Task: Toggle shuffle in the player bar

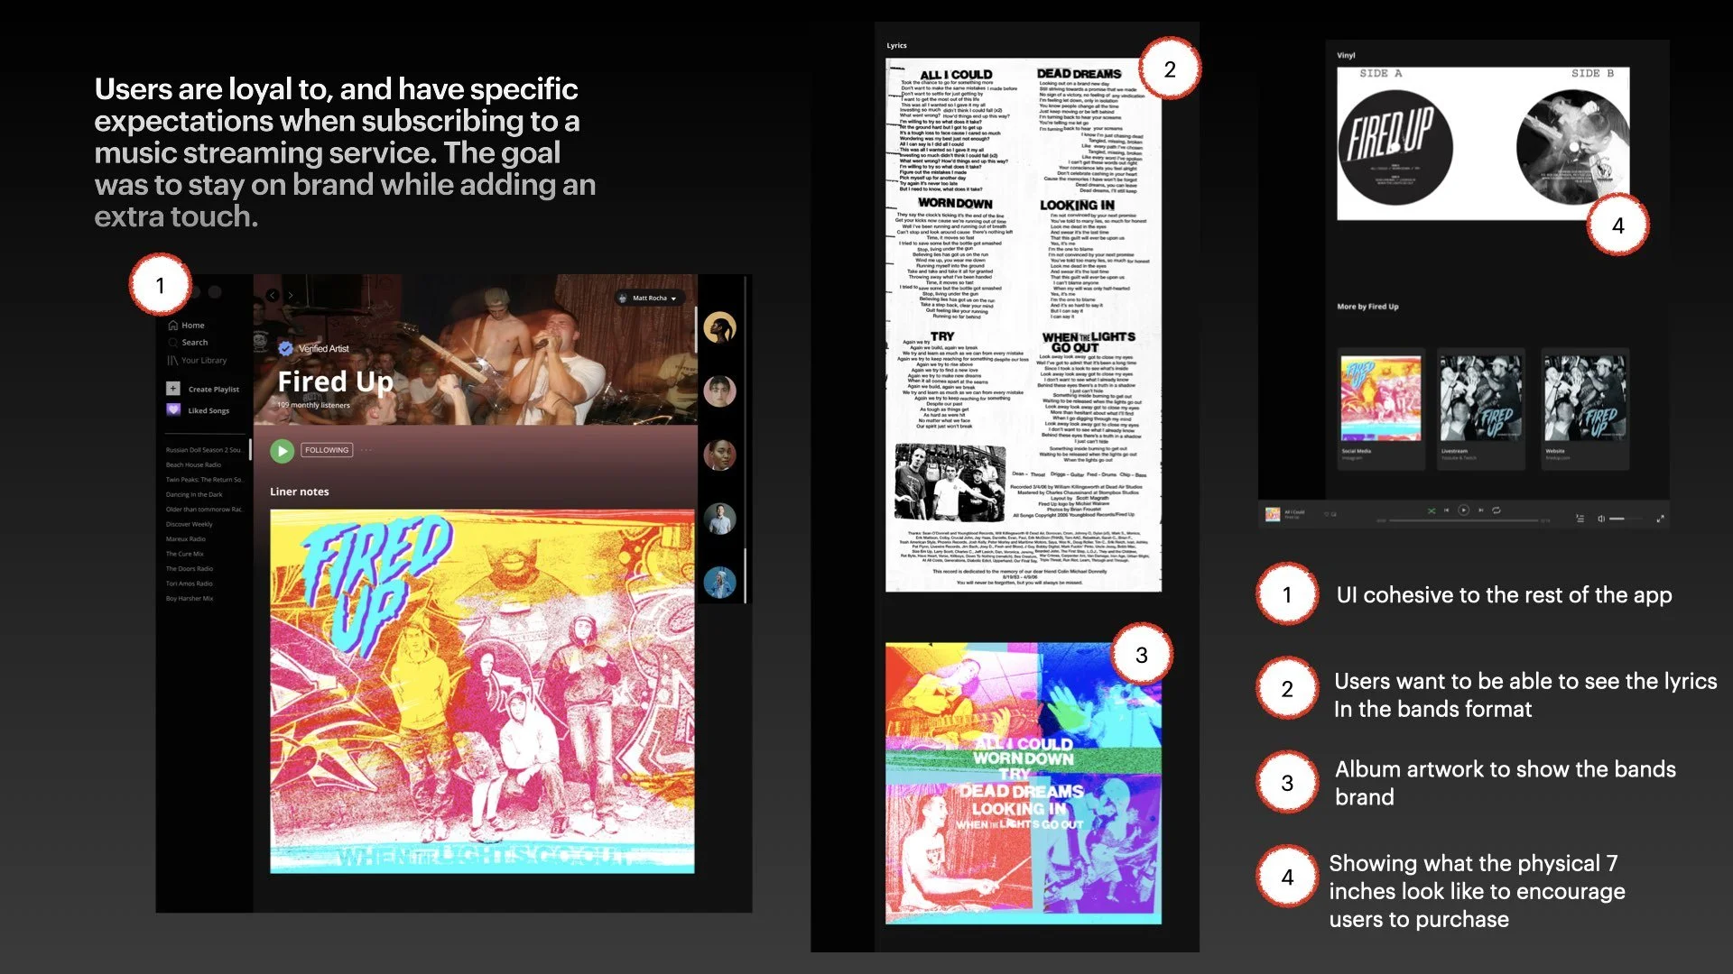Action: (1431, 510)
